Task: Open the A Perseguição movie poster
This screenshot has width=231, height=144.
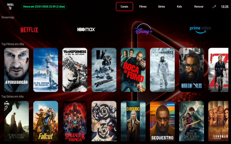Action: 16,70
